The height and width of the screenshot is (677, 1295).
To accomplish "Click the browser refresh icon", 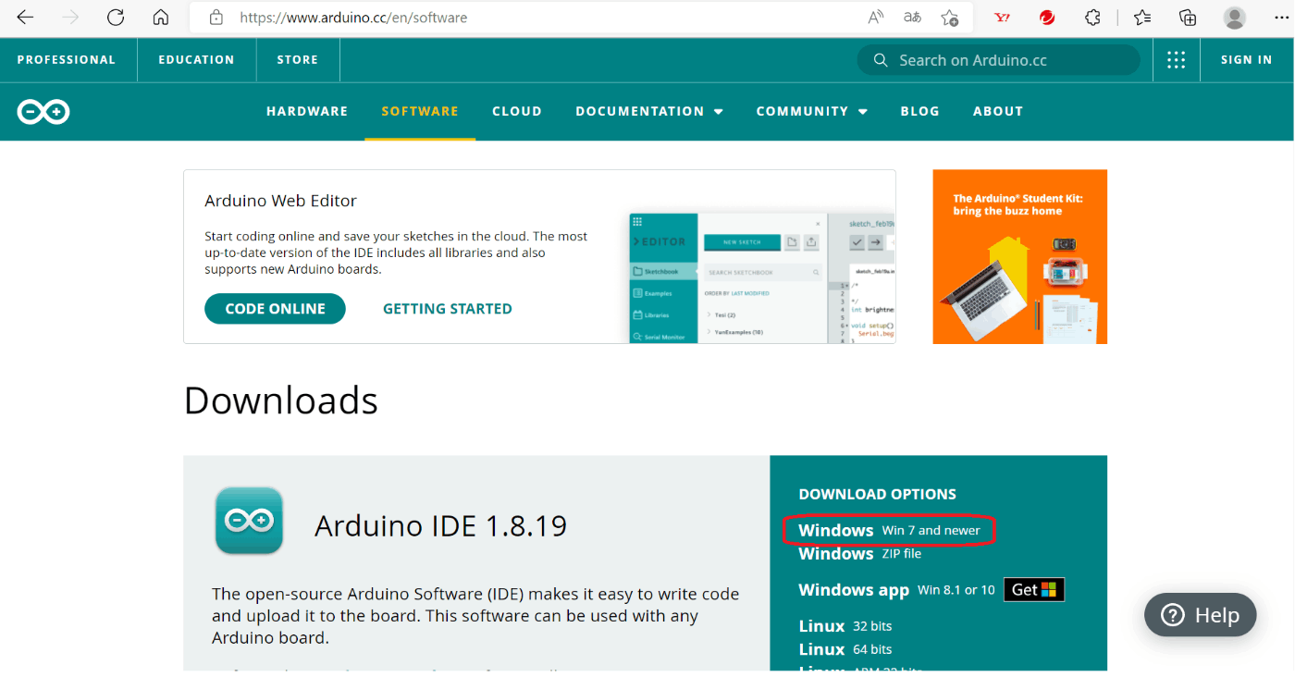I will point(116,18).
